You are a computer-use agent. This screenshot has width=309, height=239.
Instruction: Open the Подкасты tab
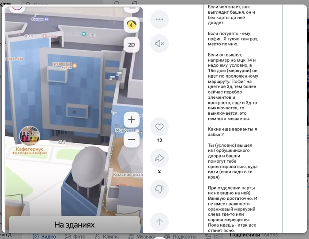click(x=181, y=236)
